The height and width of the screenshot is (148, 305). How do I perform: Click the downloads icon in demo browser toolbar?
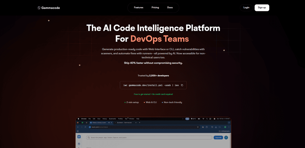click(x=215, y=127)
